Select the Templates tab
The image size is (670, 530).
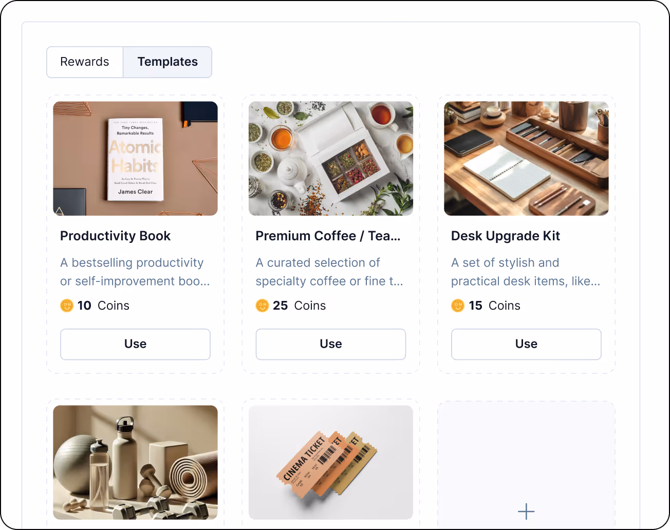[x=167, y=62]
